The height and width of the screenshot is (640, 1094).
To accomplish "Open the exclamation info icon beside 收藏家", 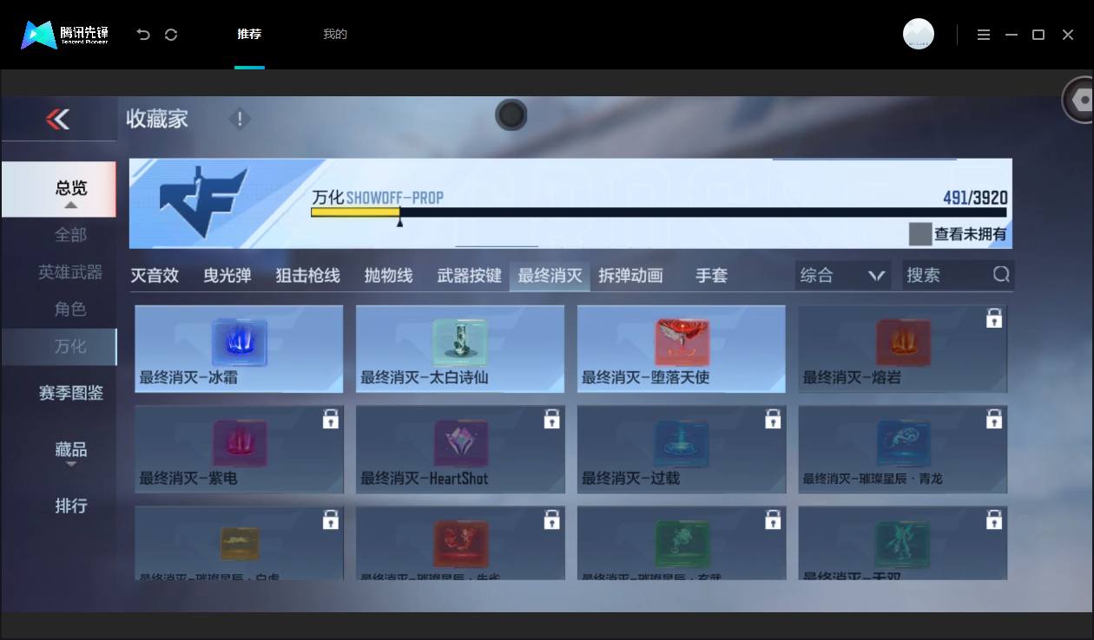I will pos(240,119).
